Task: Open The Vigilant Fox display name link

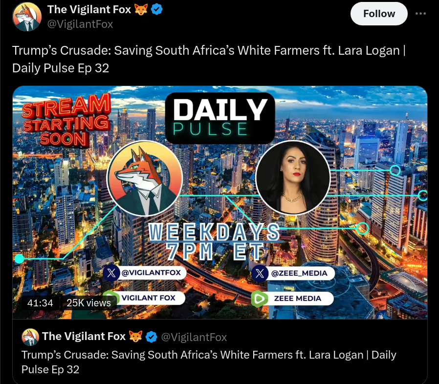Action: 89,10
